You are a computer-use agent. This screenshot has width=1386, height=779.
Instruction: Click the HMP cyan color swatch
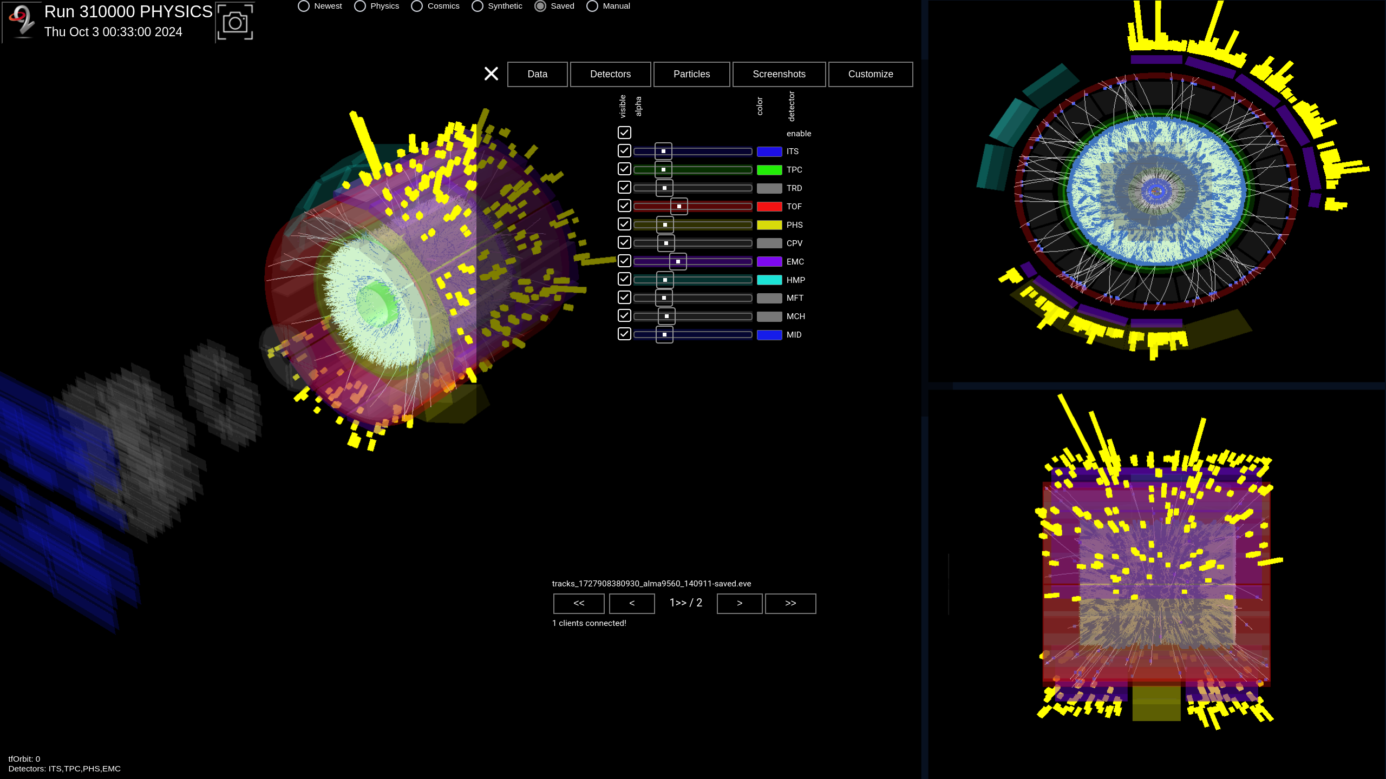pyautogui.click(x=769, y=280)
